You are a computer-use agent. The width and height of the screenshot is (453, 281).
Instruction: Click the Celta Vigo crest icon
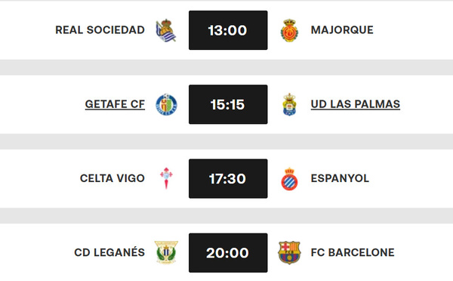point(166,178)
